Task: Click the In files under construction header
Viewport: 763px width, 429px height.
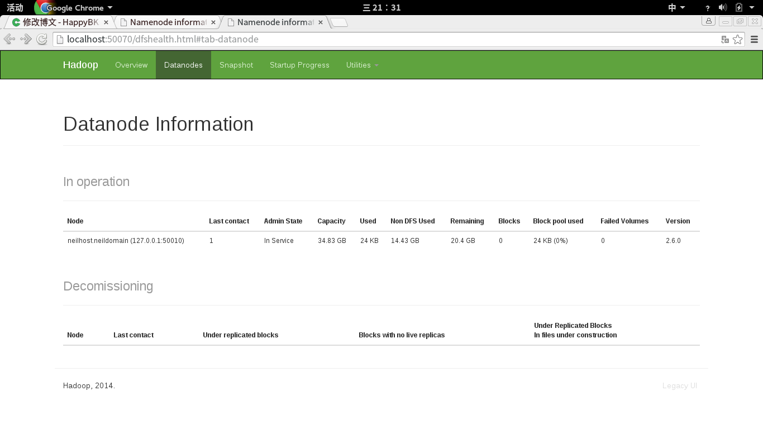Action: point(575,335)
